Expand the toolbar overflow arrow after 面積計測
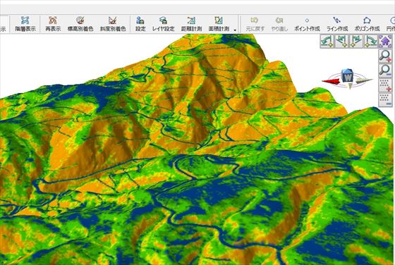 coord(235,30)
